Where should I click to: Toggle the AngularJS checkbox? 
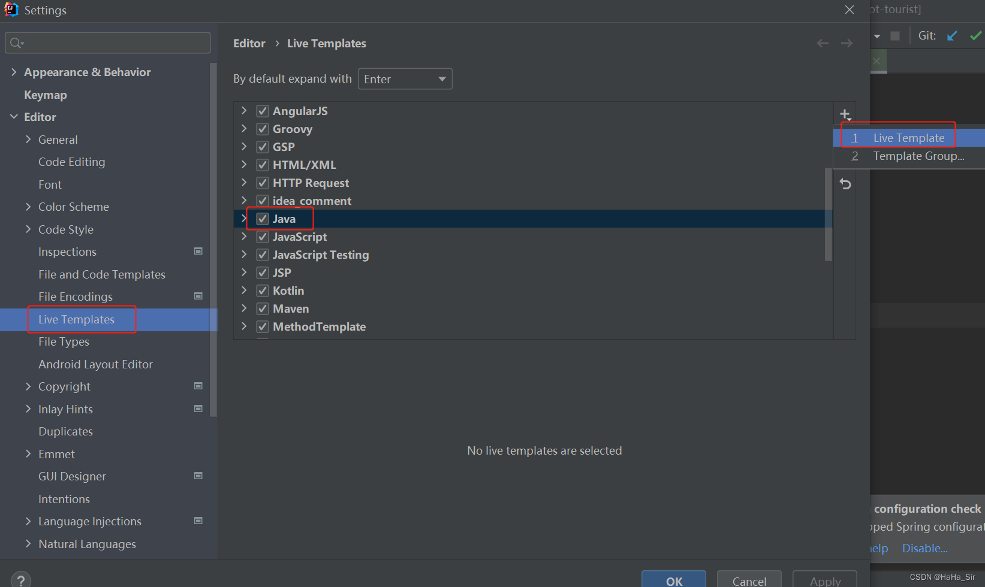(263, 111)
